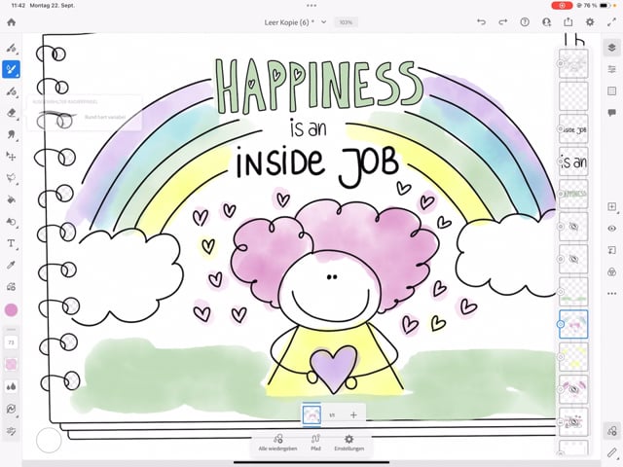Screen dimensions: 623x467
Task: Open brush smoothing settings
Action: [11, 409]
